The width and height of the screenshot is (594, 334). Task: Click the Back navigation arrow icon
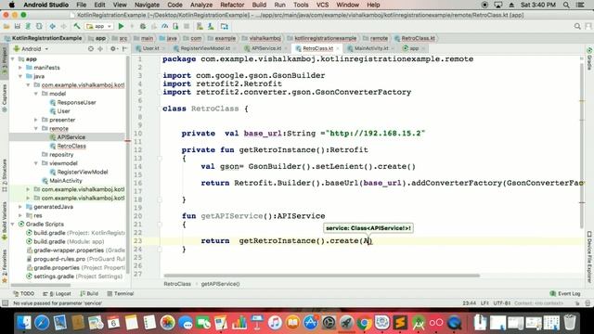[52, 27]
